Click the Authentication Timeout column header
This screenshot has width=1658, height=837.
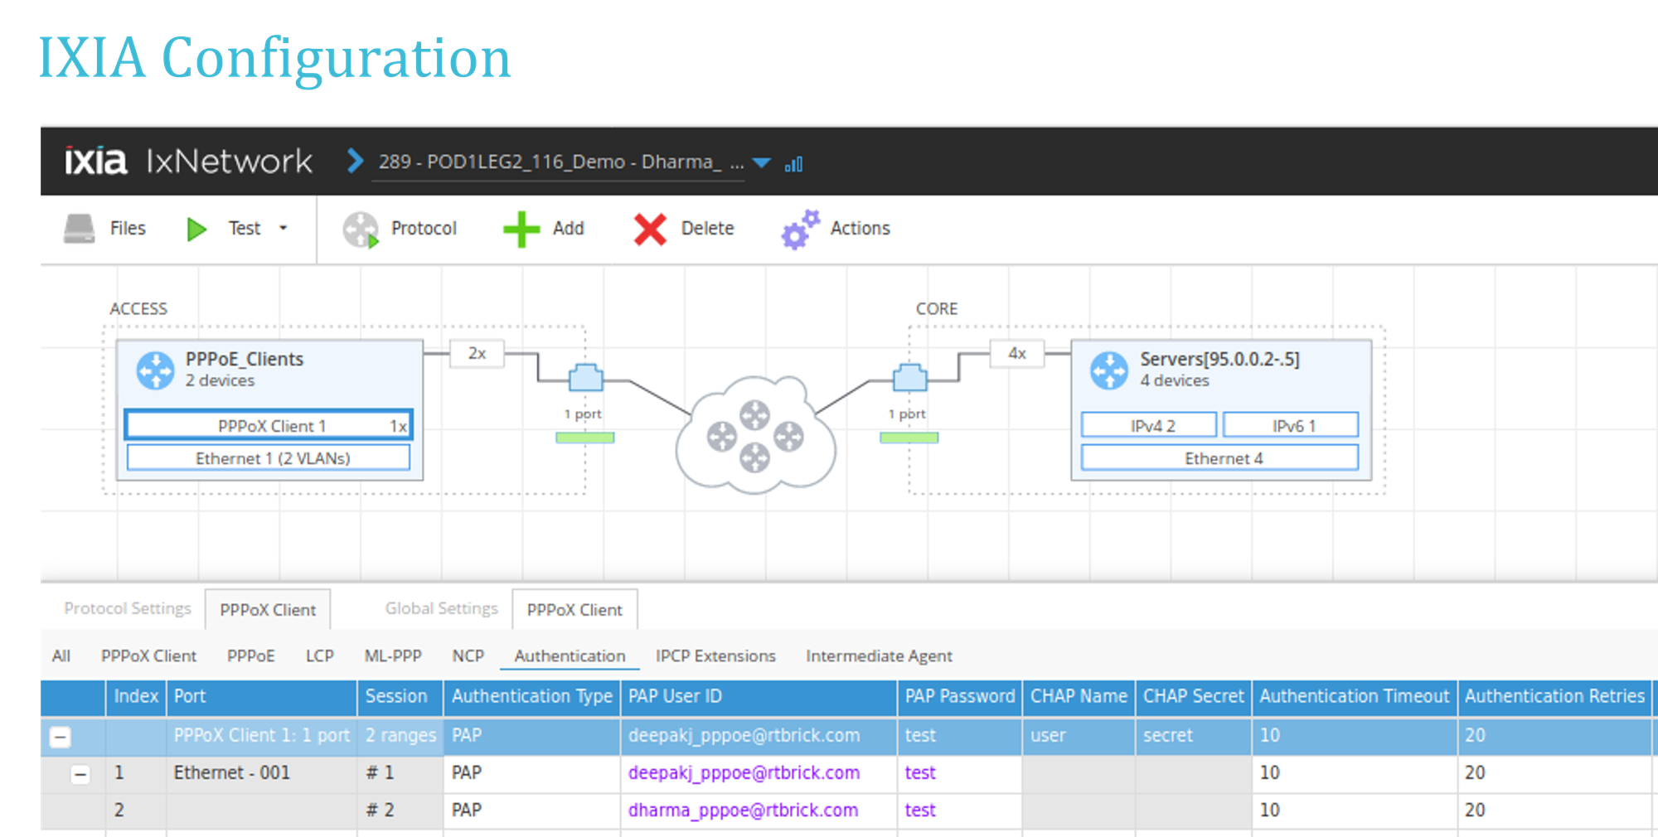coord(1355,697)
